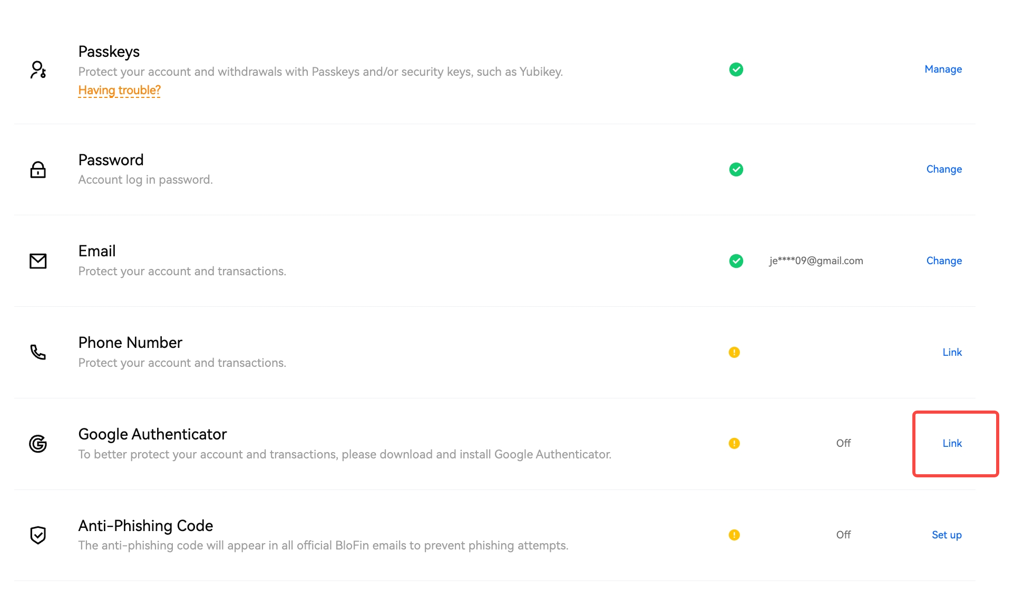Click the Email envelope icon
This screenshot has height=600, width=1033.
(x=38, y=261)
